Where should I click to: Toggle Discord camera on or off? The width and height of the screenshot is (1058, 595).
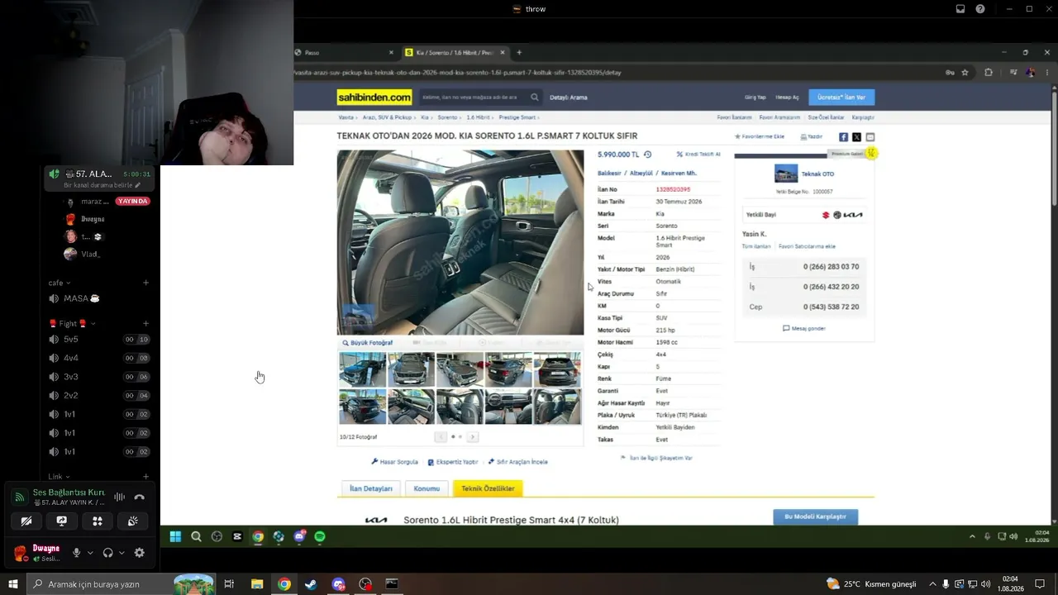pos(26,521)
